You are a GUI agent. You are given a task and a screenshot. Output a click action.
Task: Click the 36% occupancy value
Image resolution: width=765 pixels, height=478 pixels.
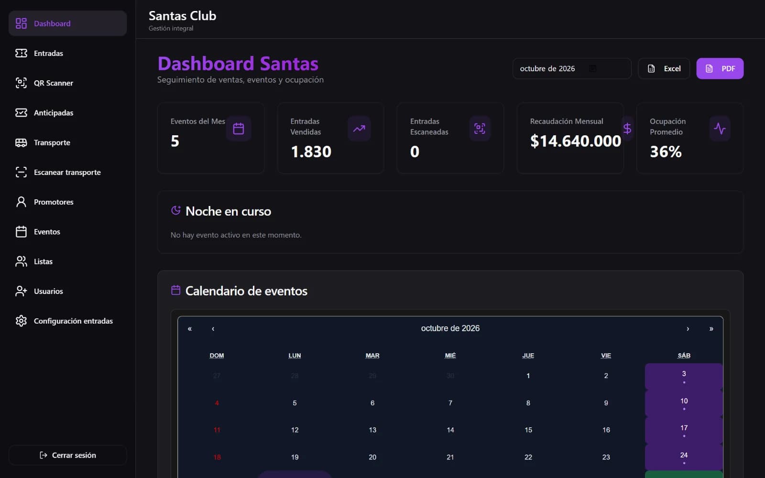[x=666, y=152]
